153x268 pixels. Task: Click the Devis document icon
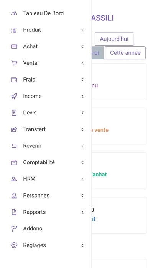(x=14, y=113)
